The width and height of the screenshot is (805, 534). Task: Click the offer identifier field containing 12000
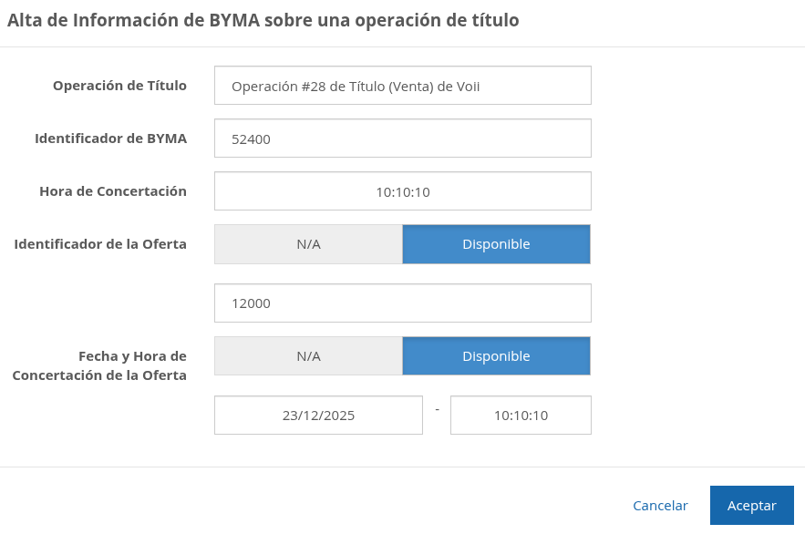pos(402,303)
